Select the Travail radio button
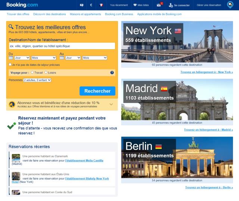Screen dimensions: 239x201 32,72
